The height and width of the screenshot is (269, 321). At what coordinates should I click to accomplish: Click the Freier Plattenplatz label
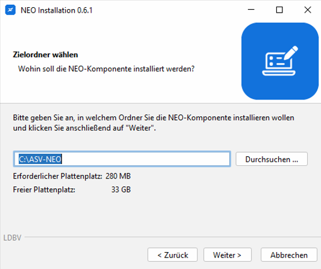click(44, 189)
